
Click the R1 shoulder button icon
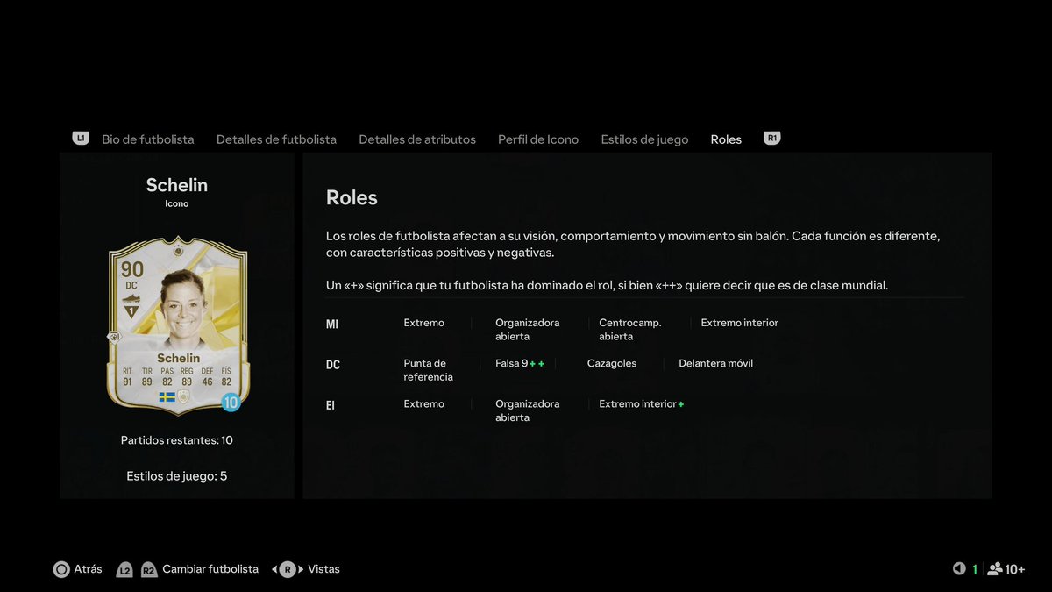tap(771, 139)
